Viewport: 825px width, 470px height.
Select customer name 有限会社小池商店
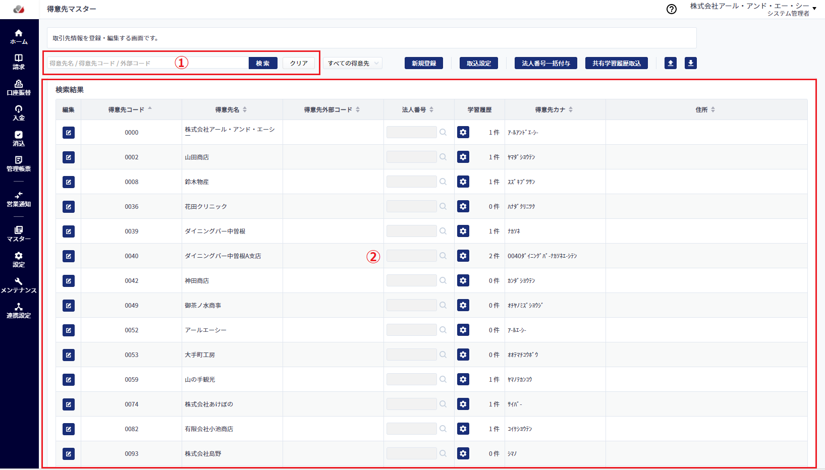click(x=209, y=429)
